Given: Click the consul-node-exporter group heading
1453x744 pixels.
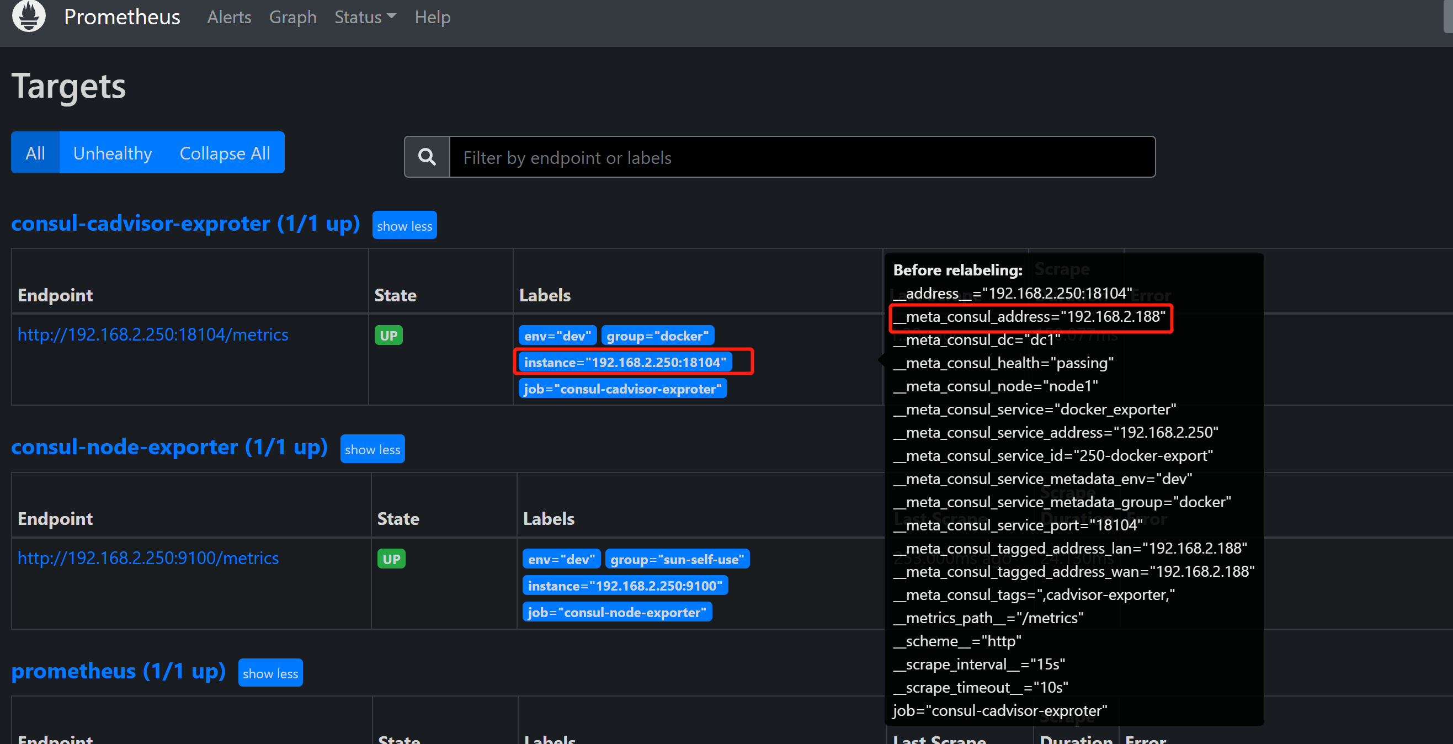Looking at the screenshot, I should (x=169, y=447).
